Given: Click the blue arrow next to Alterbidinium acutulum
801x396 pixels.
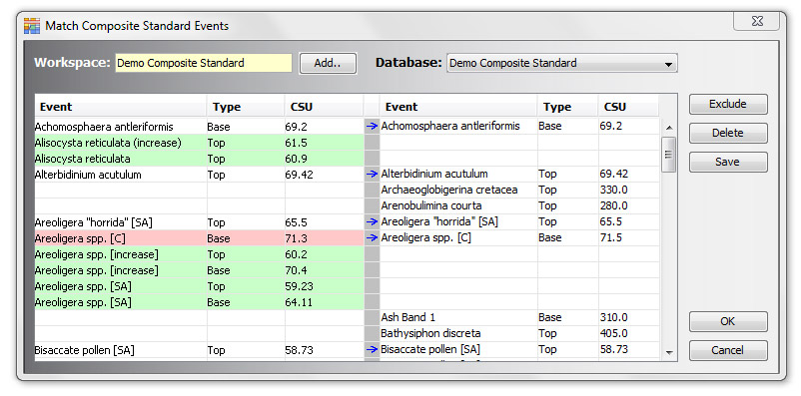Looking at the screenshot, I should (x=372, y=174).
